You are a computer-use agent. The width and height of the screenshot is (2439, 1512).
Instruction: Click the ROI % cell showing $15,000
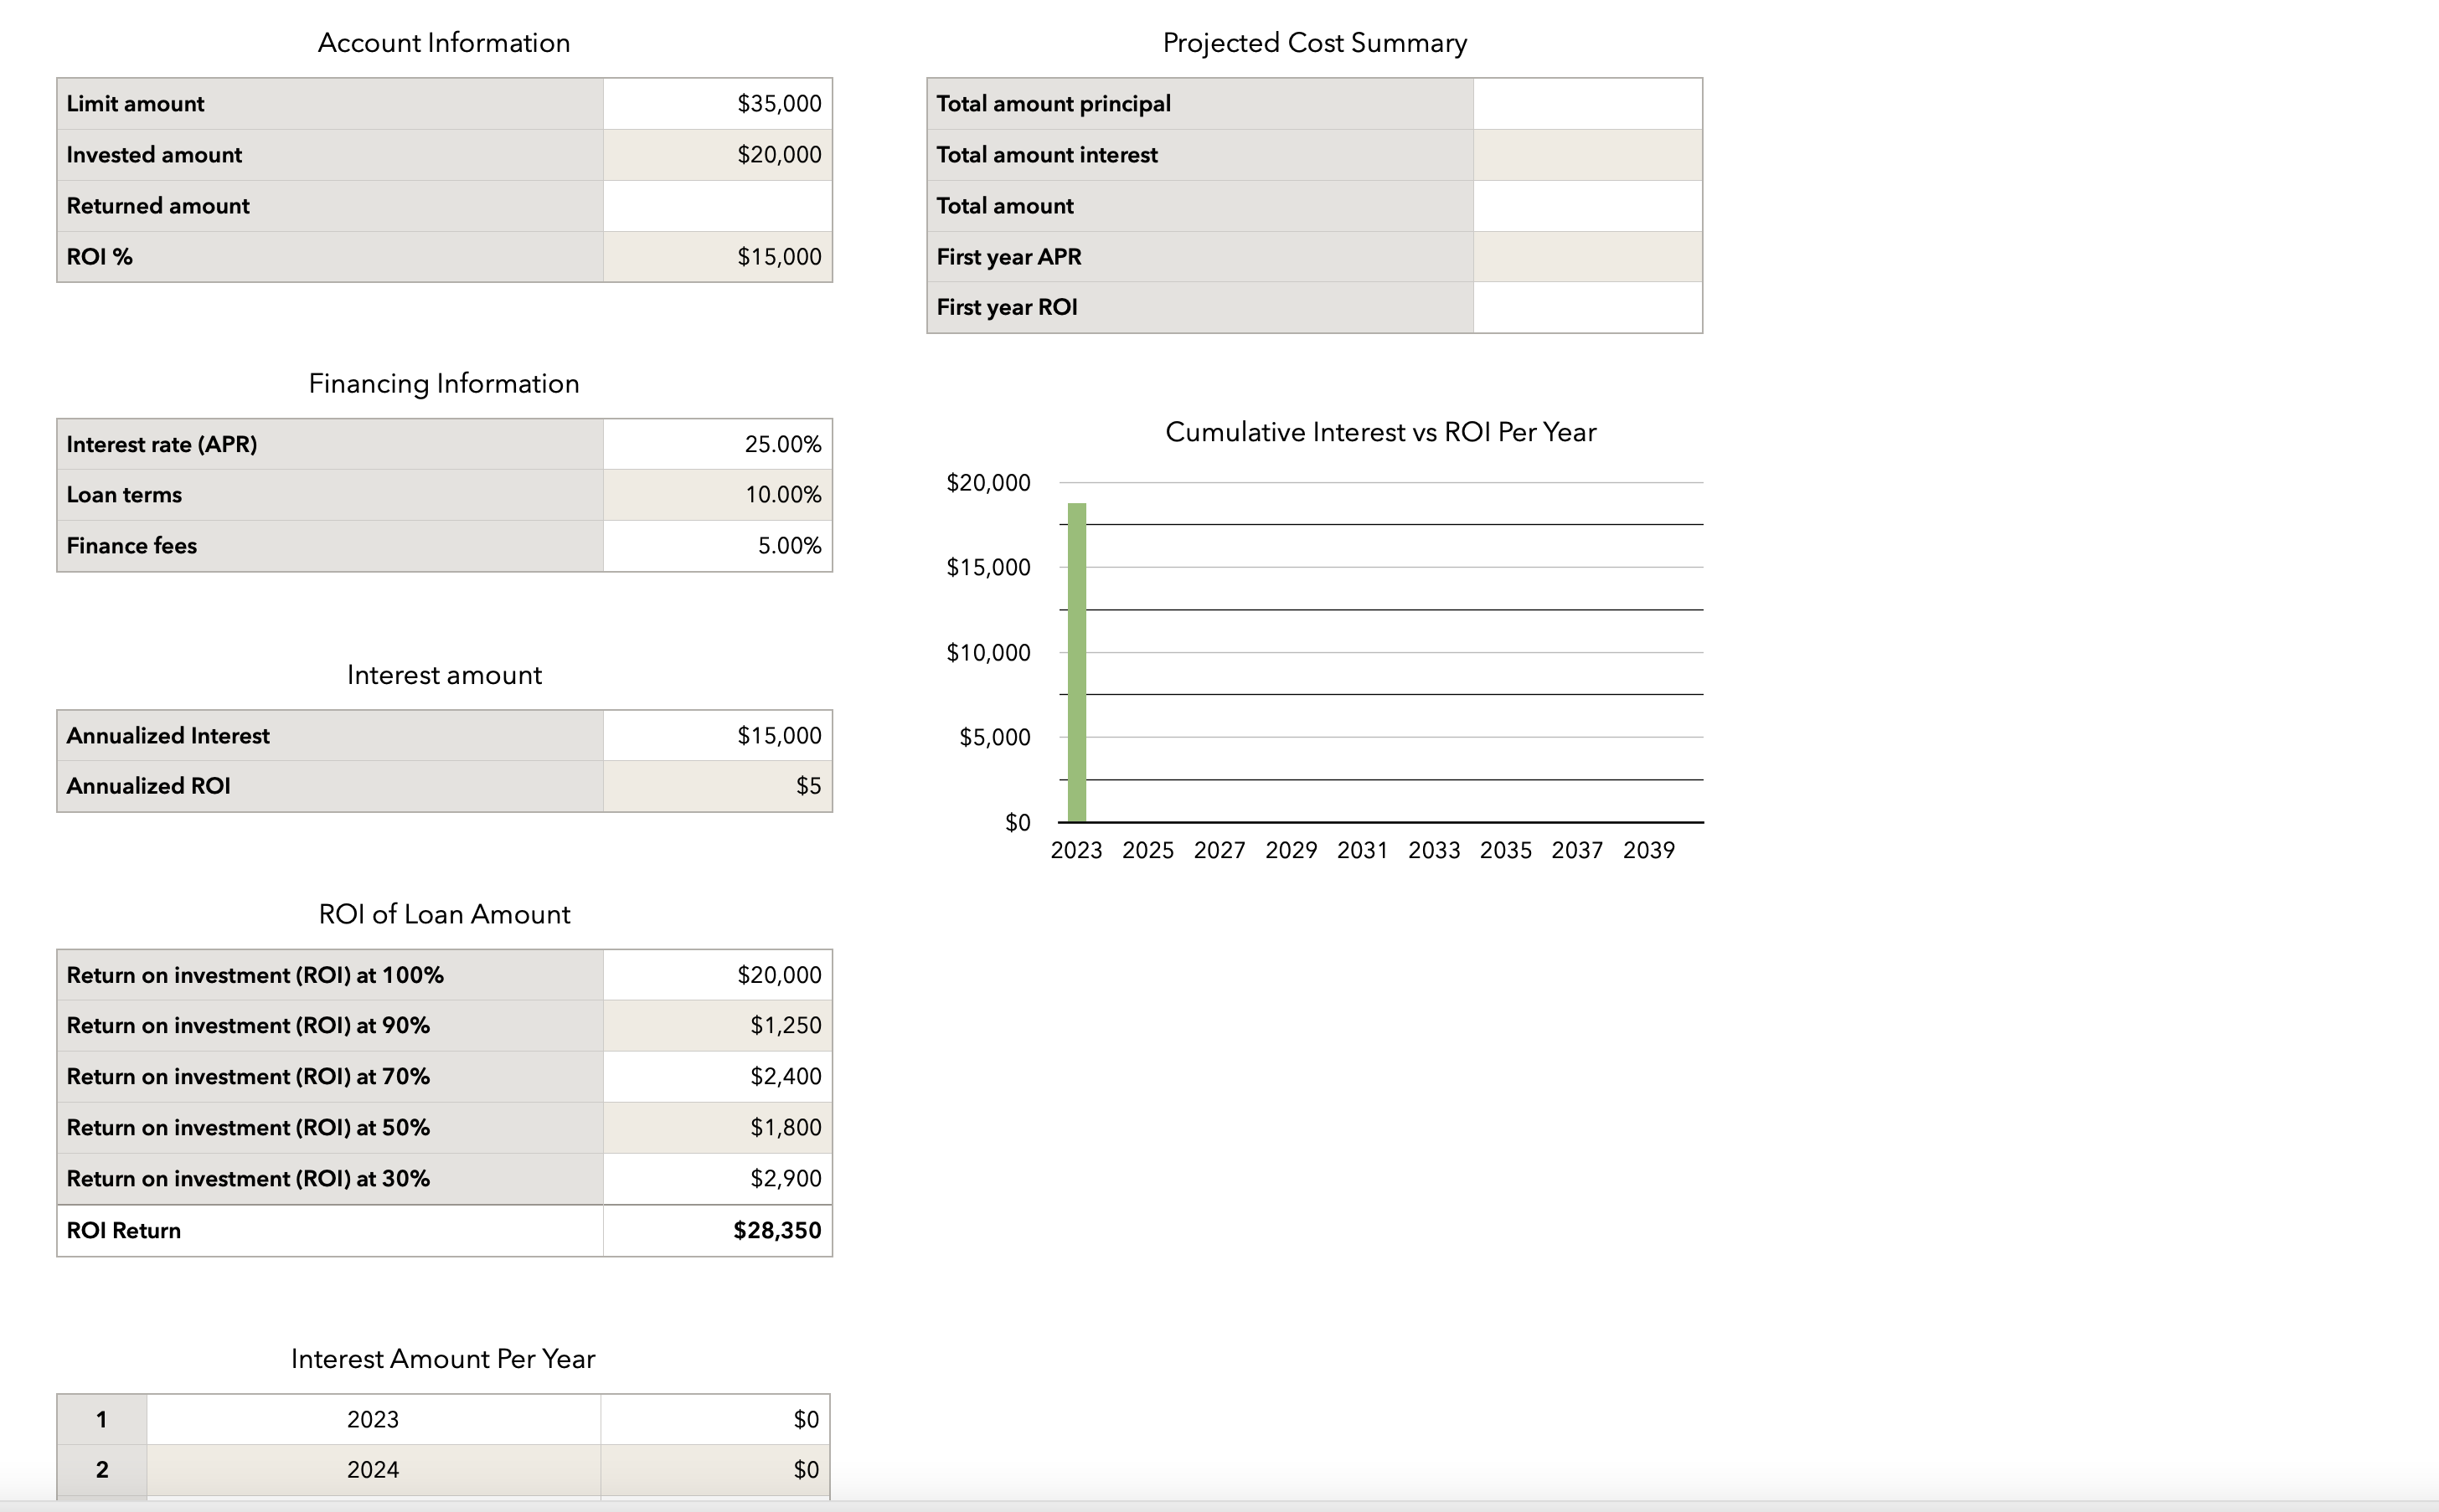tap(716, 256)
